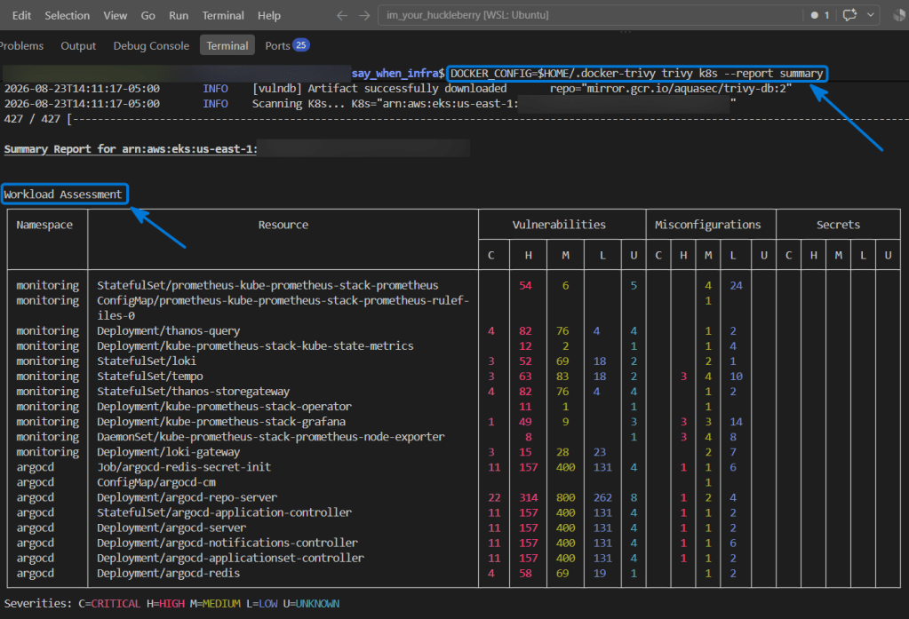Image resolution: width=909 pixels, height=619 pixels.
Task: Click the Deployment/kube-prometheus-stack-grafana resource
Action: point(221,421)
